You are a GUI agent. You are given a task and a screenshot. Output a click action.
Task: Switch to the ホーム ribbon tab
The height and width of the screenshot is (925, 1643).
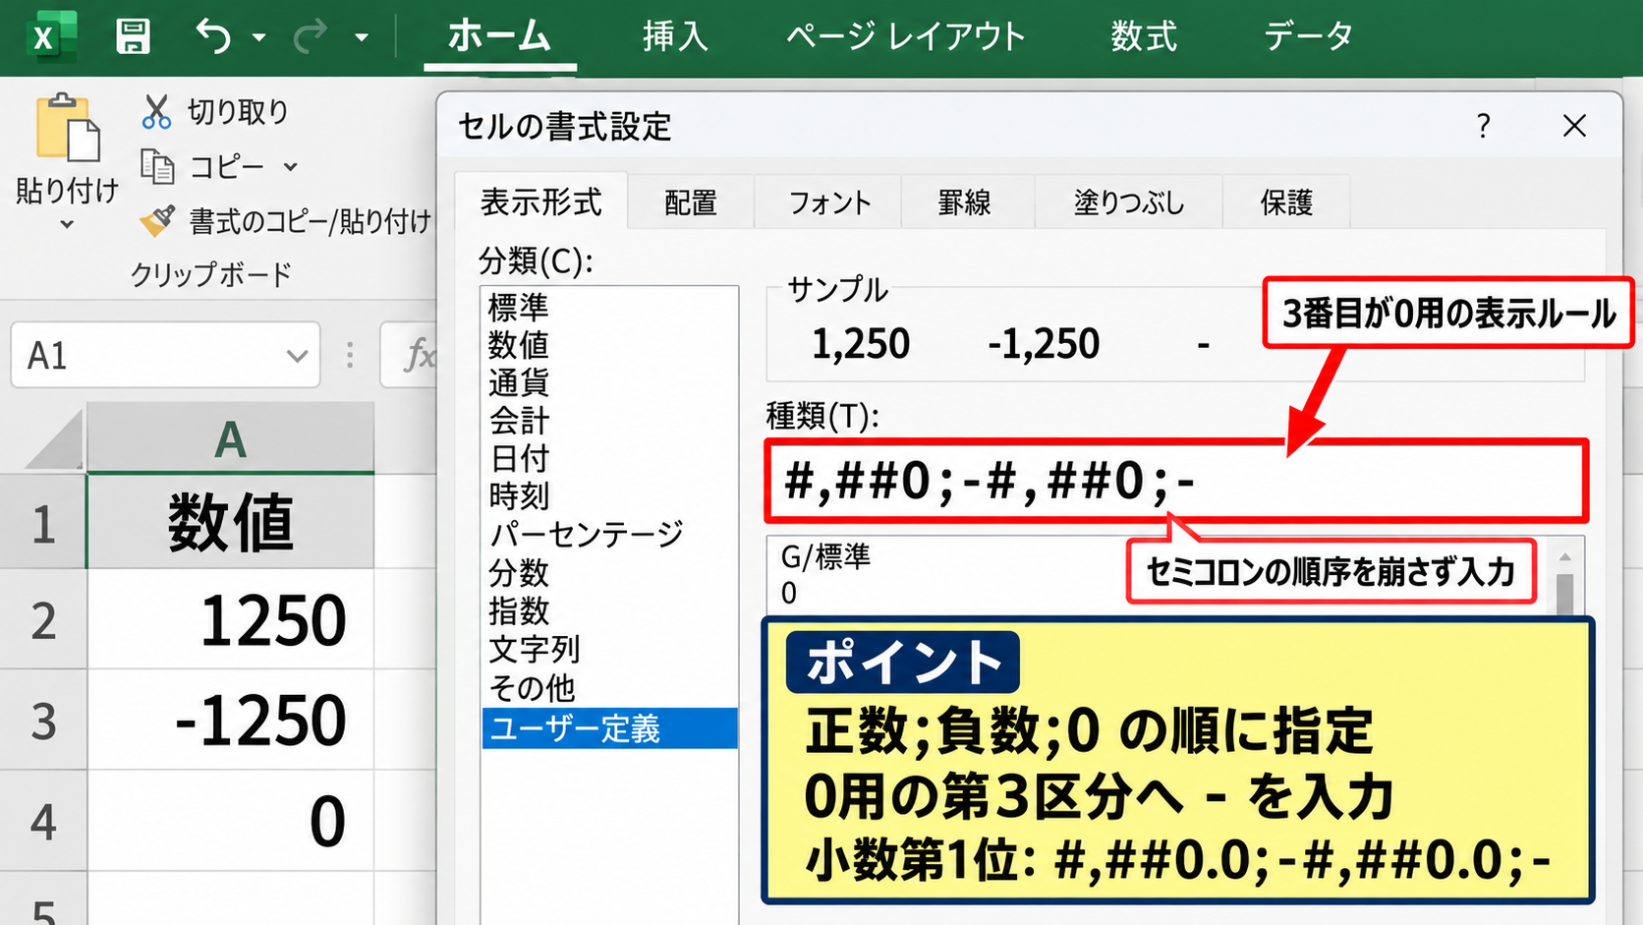(x=499, y=36)
